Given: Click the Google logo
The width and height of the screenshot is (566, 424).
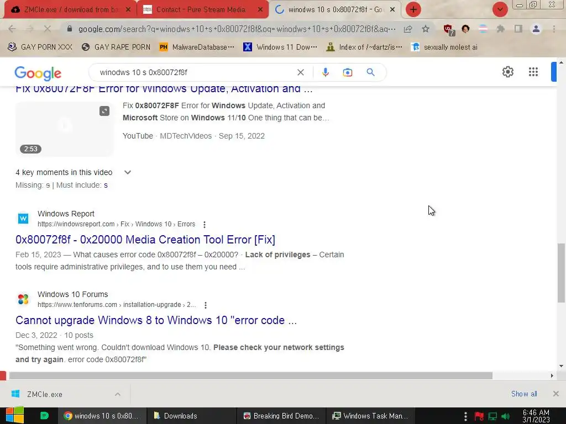Looking at the screenshot, I should click(x=38, y=73).
